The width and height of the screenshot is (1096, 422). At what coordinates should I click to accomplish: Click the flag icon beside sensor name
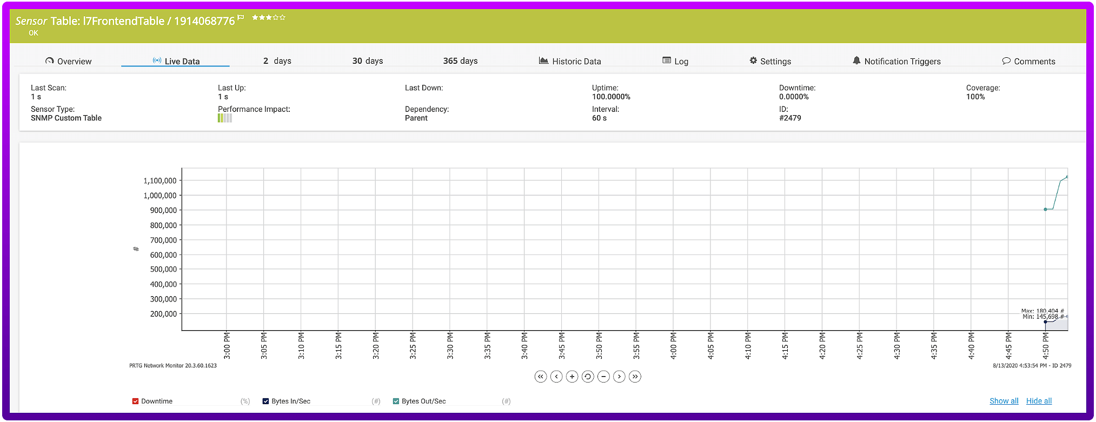[241, 18]
